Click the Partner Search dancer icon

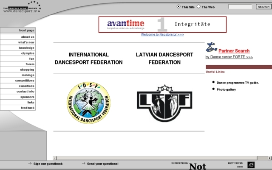[212, 47]
